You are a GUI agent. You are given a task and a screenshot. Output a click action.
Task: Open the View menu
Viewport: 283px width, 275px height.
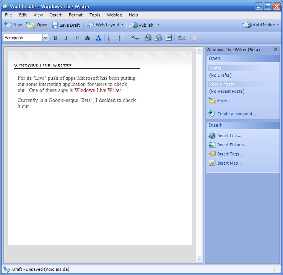(38, 15)
